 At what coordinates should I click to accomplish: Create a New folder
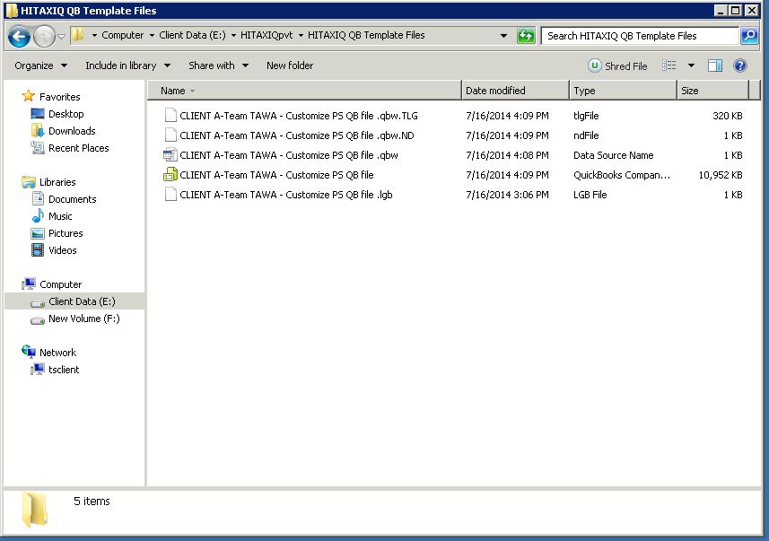[292, 65]
